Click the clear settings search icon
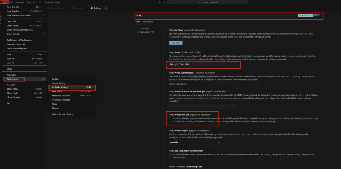This screenshot has width=341, height=169. [x=316, y=15]
